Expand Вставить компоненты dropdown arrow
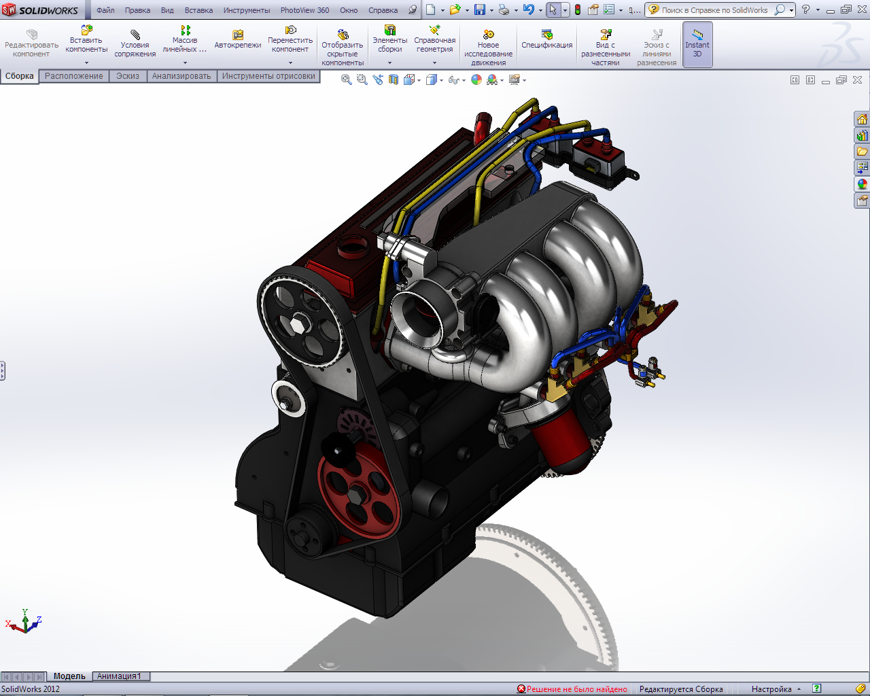Screen dimensions: 870x696 (x=86, y=63)
